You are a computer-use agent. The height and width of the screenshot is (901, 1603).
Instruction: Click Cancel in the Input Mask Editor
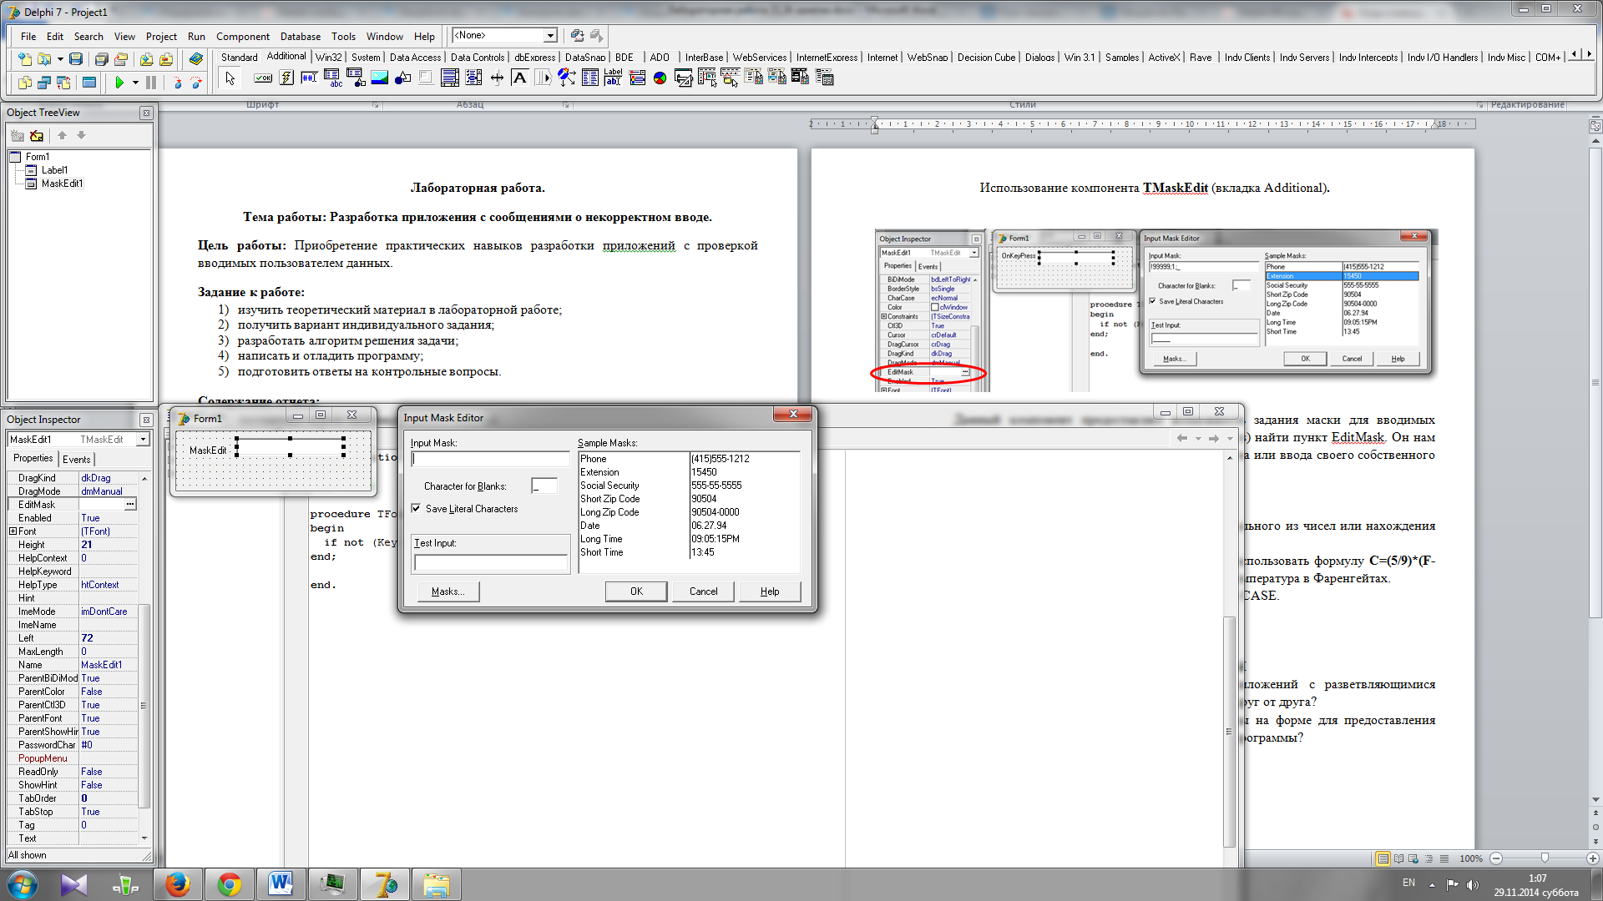(x=703, y=591)
